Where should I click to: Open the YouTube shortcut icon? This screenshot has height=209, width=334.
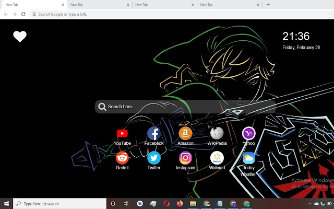click(122, 134)
